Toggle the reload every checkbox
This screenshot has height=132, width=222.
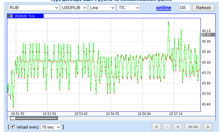tap(13, 127)
